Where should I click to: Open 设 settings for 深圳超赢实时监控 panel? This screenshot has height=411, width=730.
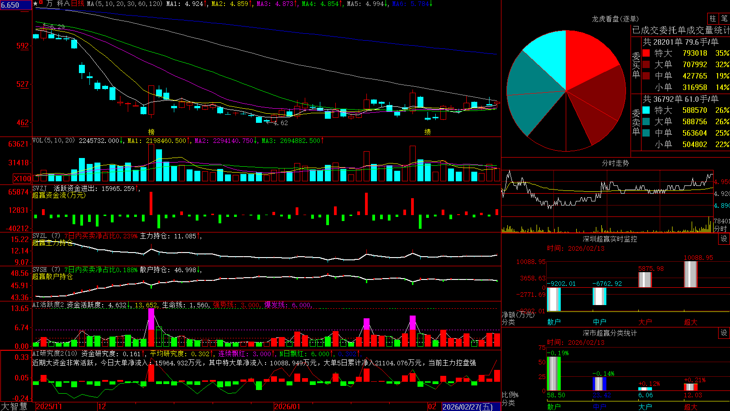(x=724, y=239)
